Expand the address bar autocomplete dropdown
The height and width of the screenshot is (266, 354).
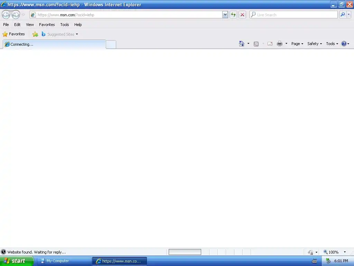[225, 15]
